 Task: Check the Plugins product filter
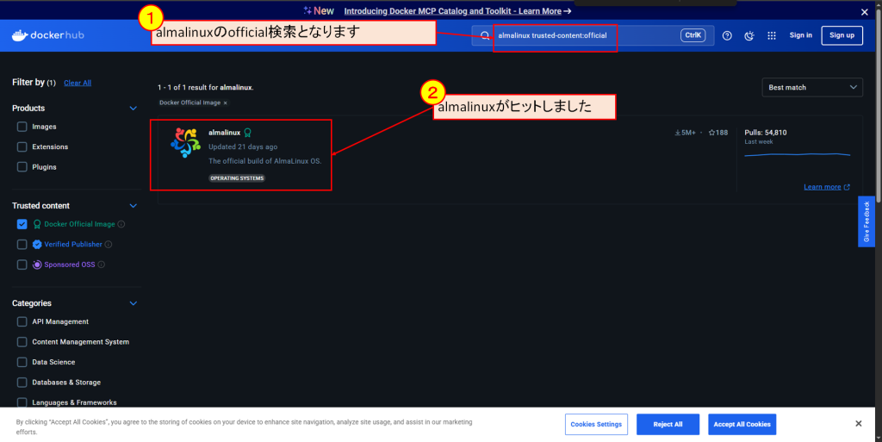point(22,167)
